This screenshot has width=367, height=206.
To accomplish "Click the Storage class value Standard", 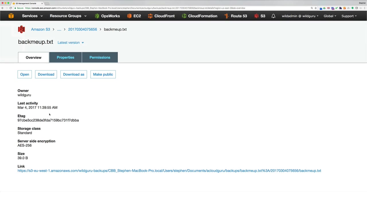I will tap(25, 133).
